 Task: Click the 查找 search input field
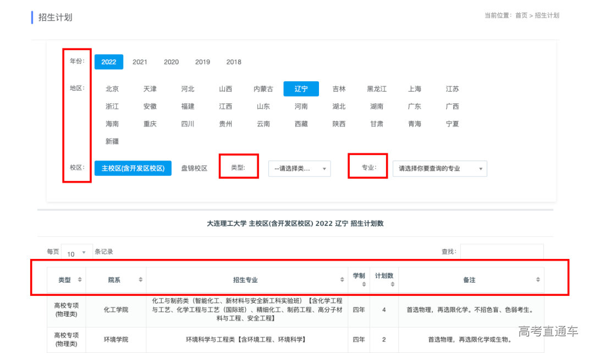coord(502,251)
